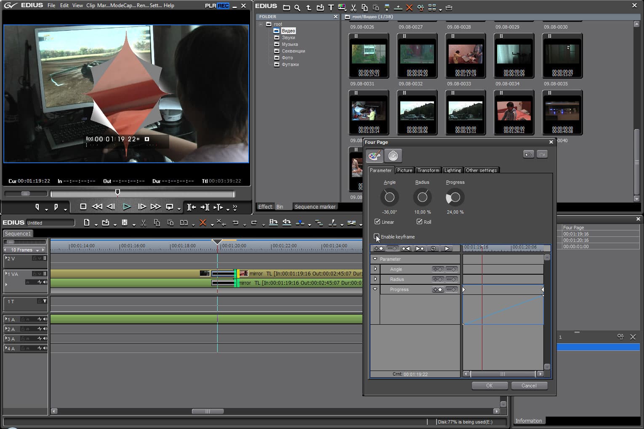Viewport: 644px width, 429px height.
Task: Expand the Angle parameter row
Action: pyautogui.click(x=375, y=269)
